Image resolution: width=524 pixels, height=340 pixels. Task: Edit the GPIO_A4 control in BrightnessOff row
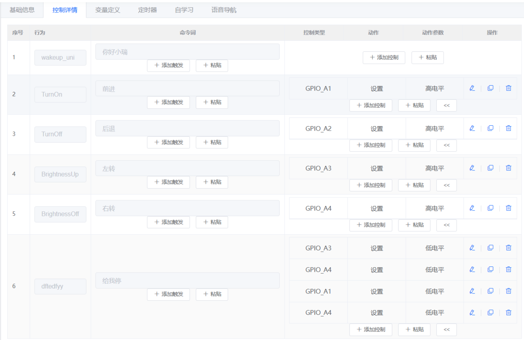472,208
